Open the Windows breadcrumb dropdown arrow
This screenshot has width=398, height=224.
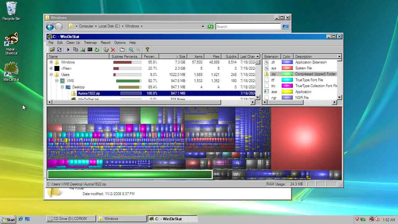(x=141, y=26)
